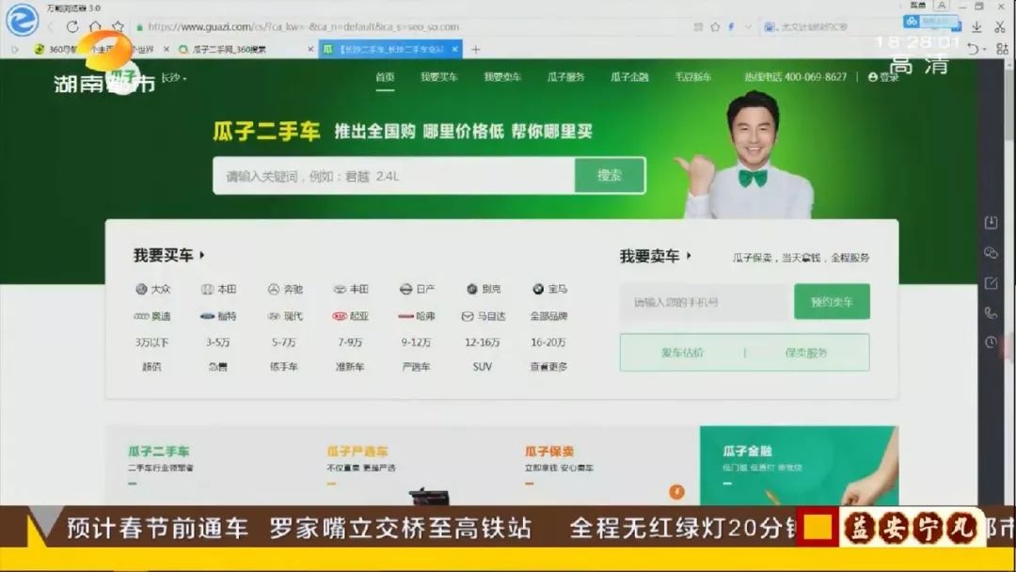Click the keyword search input field
Viewport: 1016px width, 572px height.
pyautogui.click(x=394, y=176)
